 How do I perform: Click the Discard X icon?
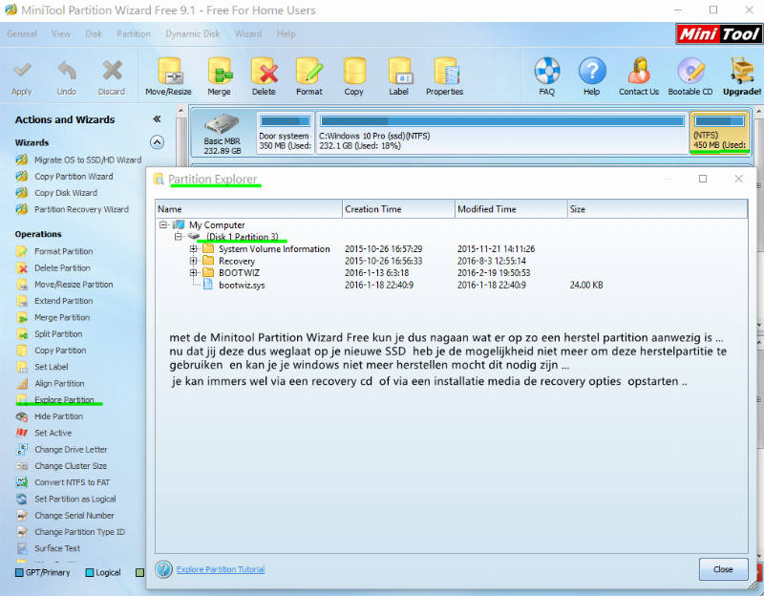[x=112, y=71]
